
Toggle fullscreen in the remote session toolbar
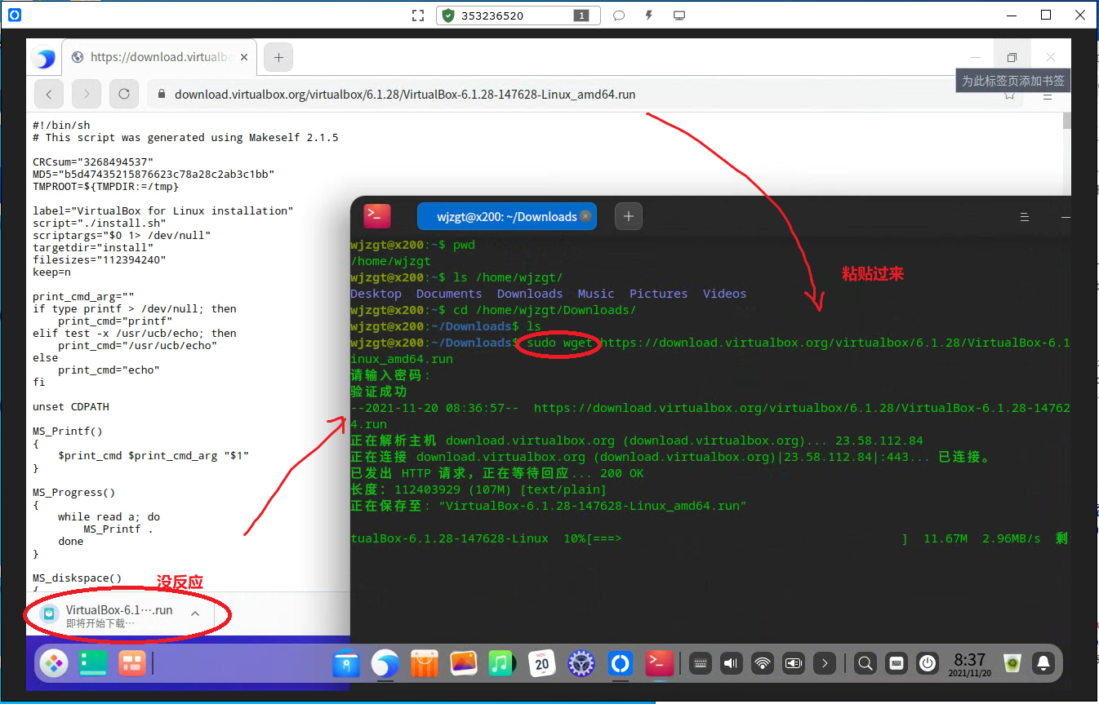point(418,15)
